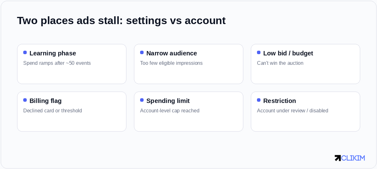Click the CLIKIM arrow logo icon

pos(338,158)
